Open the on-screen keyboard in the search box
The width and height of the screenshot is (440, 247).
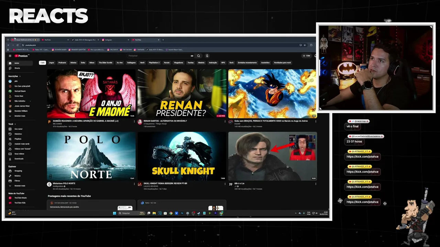tap(192, 56)
